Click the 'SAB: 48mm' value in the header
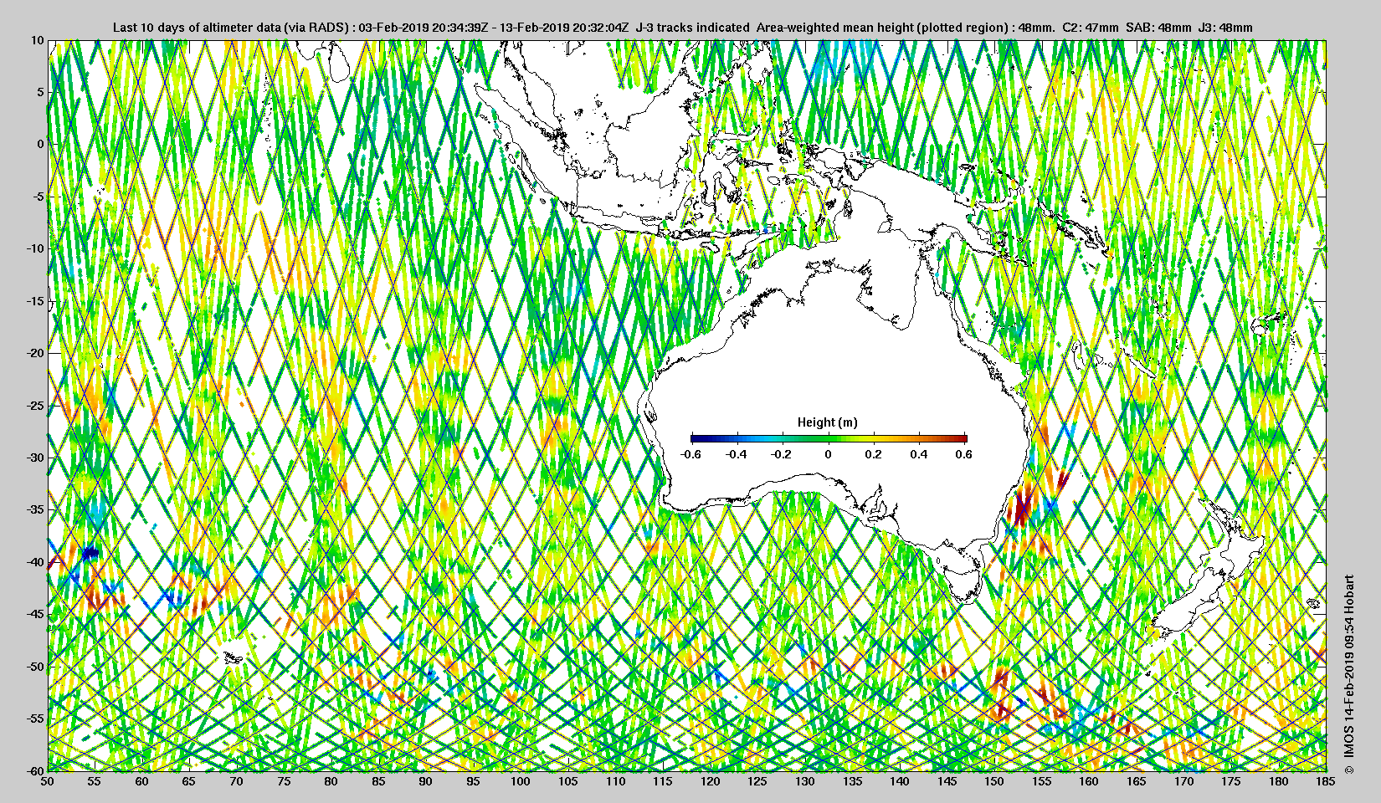This screenshot has height=803, width=1381. (x=1158, y=28)
